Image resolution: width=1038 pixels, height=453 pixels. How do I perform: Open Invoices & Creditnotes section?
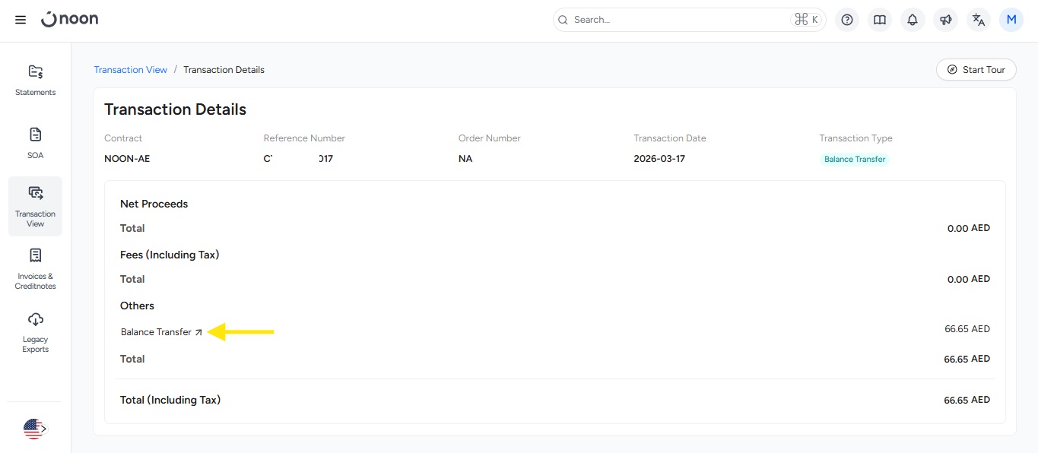35,269
